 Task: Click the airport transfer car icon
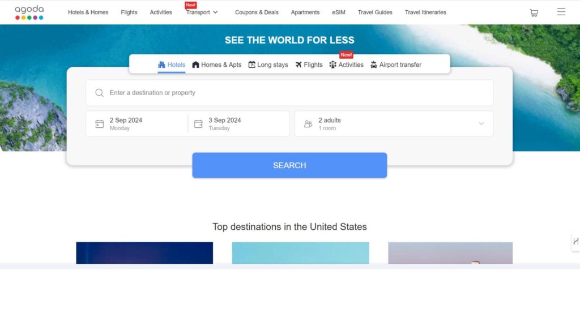point(374,65)
